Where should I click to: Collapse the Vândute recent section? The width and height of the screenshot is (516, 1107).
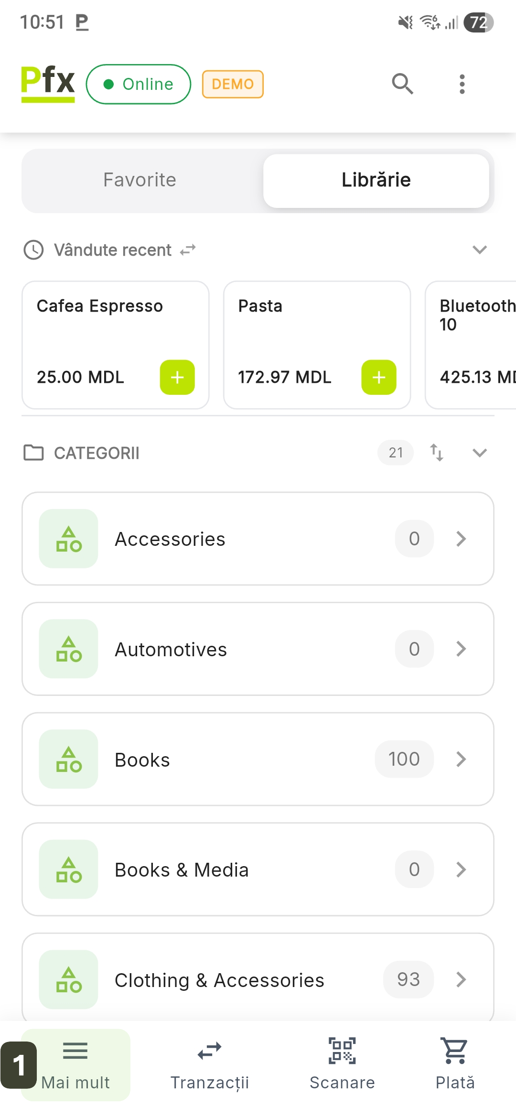pos(479,250)
